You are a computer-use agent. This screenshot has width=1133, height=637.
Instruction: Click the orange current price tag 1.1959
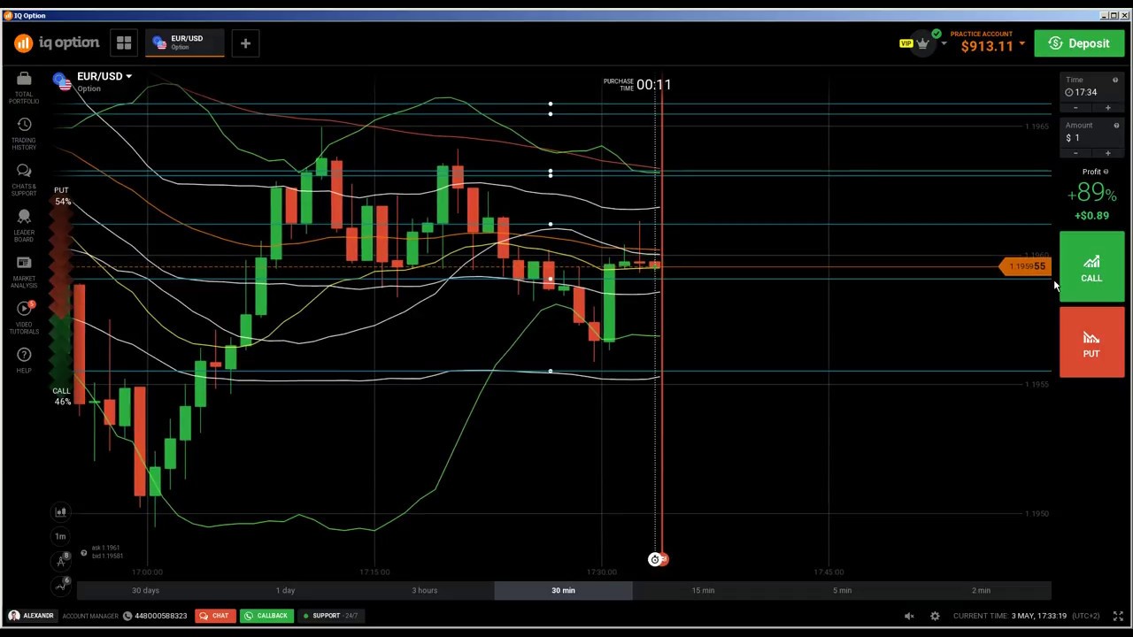[1025, 266]
